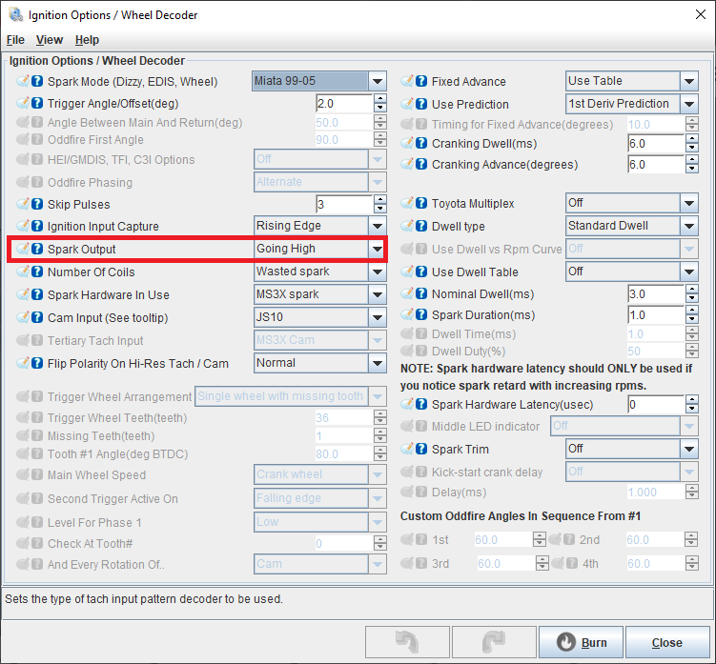Click help icon for Dwell type
The width and height of the screenshot is (716, 664).
click(421, 226)
